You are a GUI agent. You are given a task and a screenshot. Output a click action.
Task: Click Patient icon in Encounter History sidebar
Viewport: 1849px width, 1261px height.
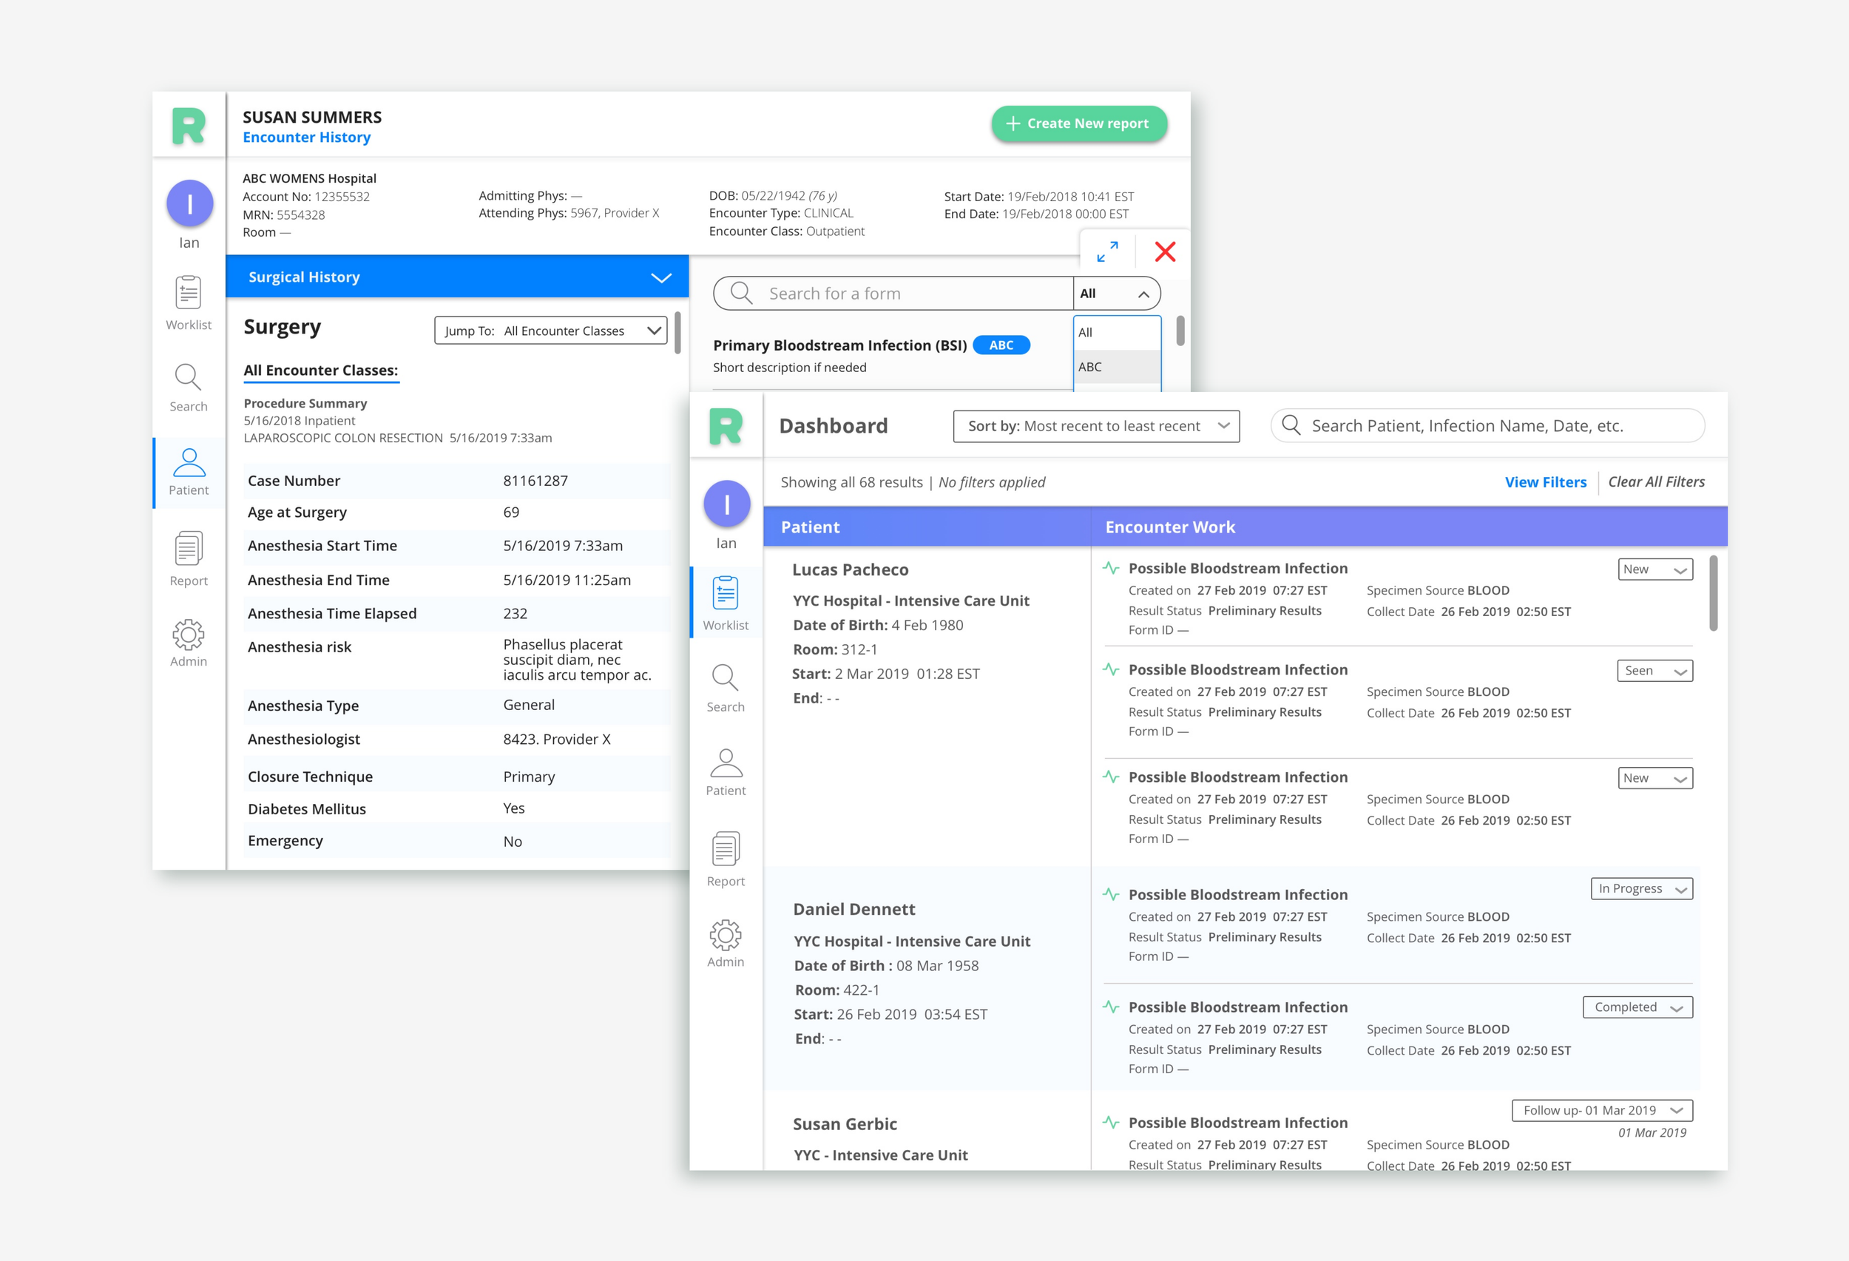coord(189,472)
